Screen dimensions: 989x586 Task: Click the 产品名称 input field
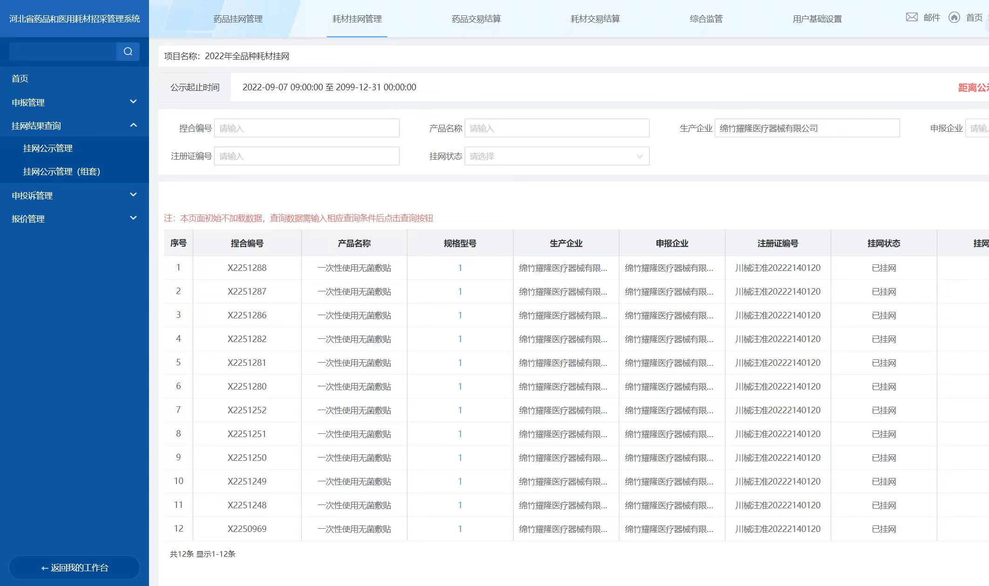pos(557,128)
